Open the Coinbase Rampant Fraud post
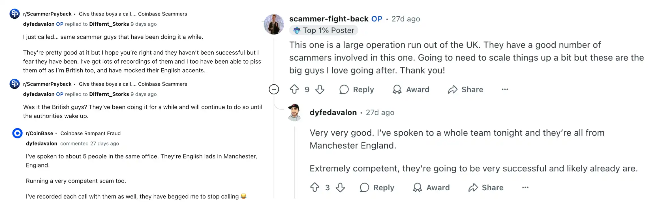659x209 pixels. [x=90, y=133]
